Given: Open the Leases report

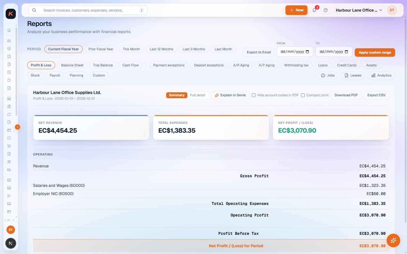Looking at the screenshot, I should coord(353,75).
